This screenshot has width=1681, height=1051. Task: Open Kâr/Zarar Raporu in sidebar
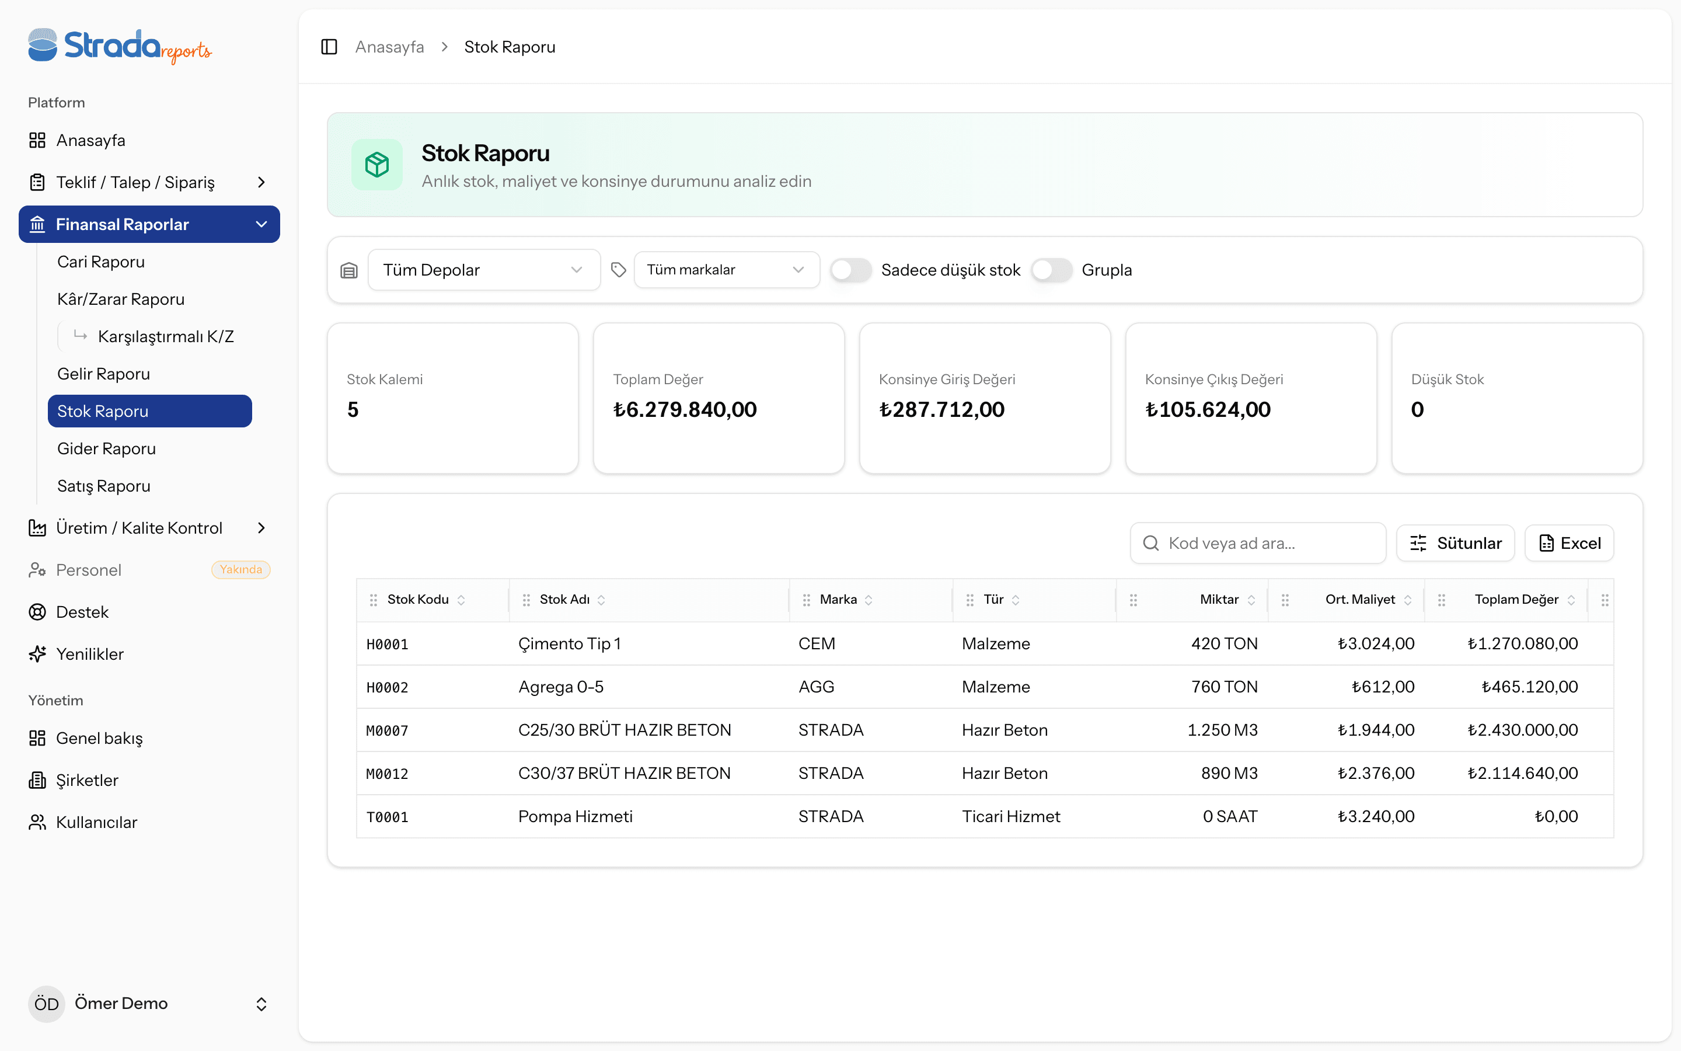click(x=121, y=300)
